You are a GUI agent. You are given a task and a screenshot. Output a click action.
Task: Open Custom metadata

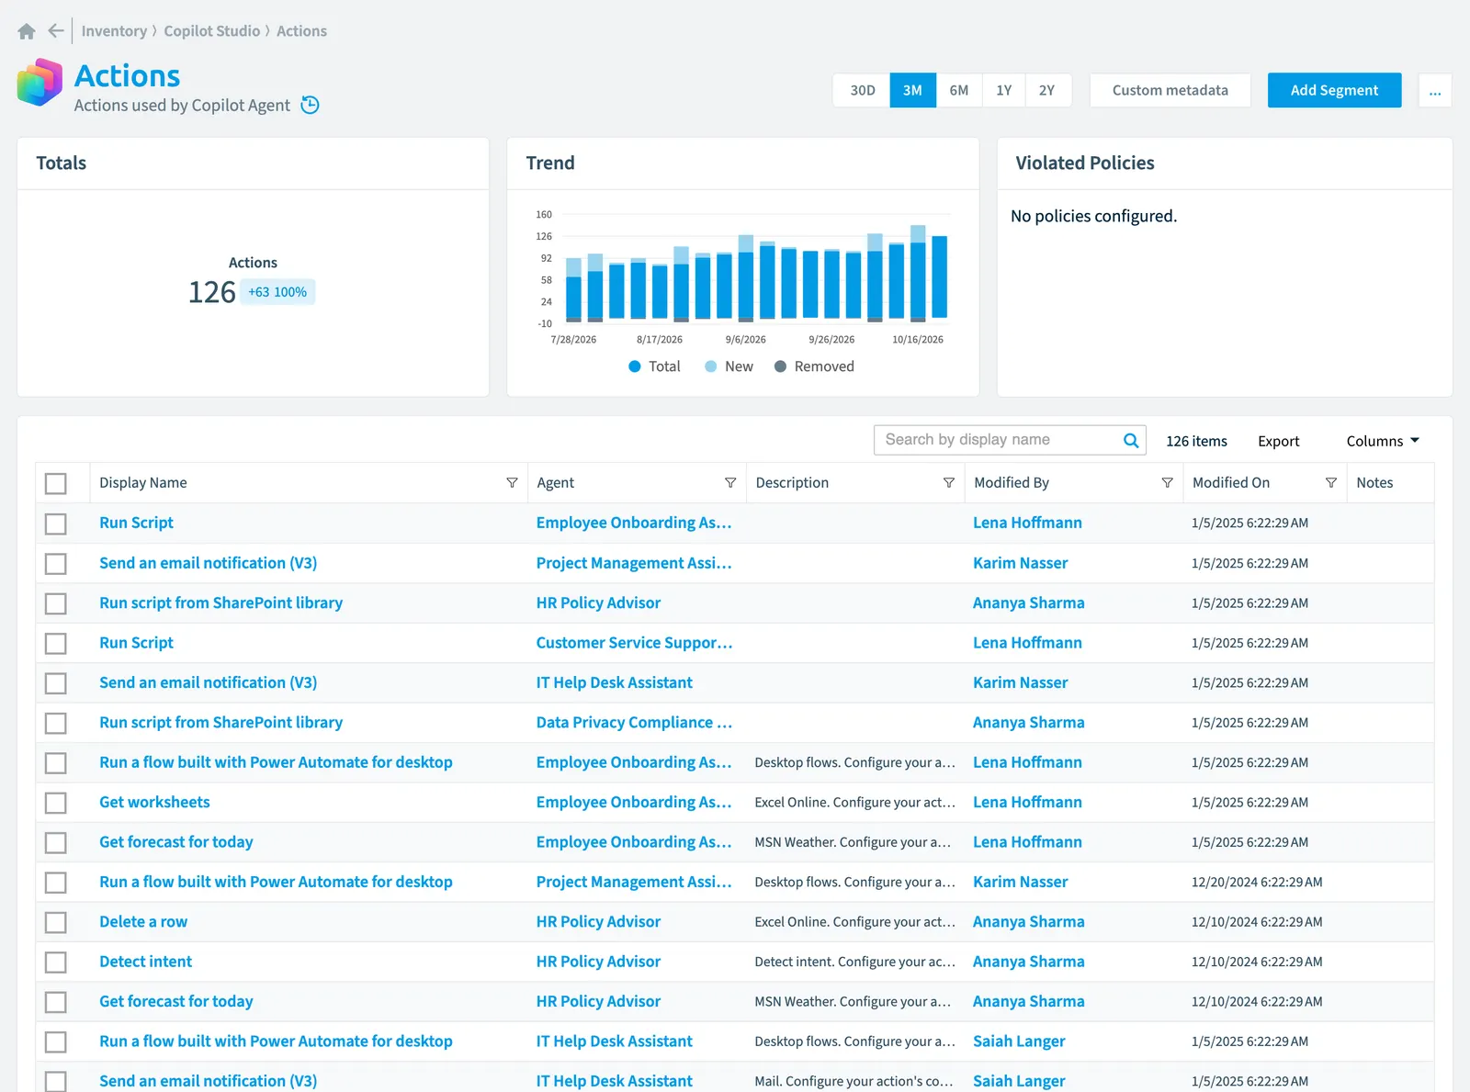(1170, 90)
